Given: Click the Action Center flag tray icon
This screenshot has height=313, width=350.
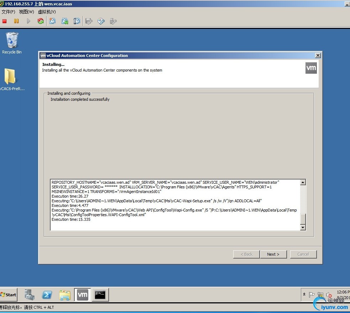Looking at the screenshot, I should pyautogui.click(x=312, y=295).
